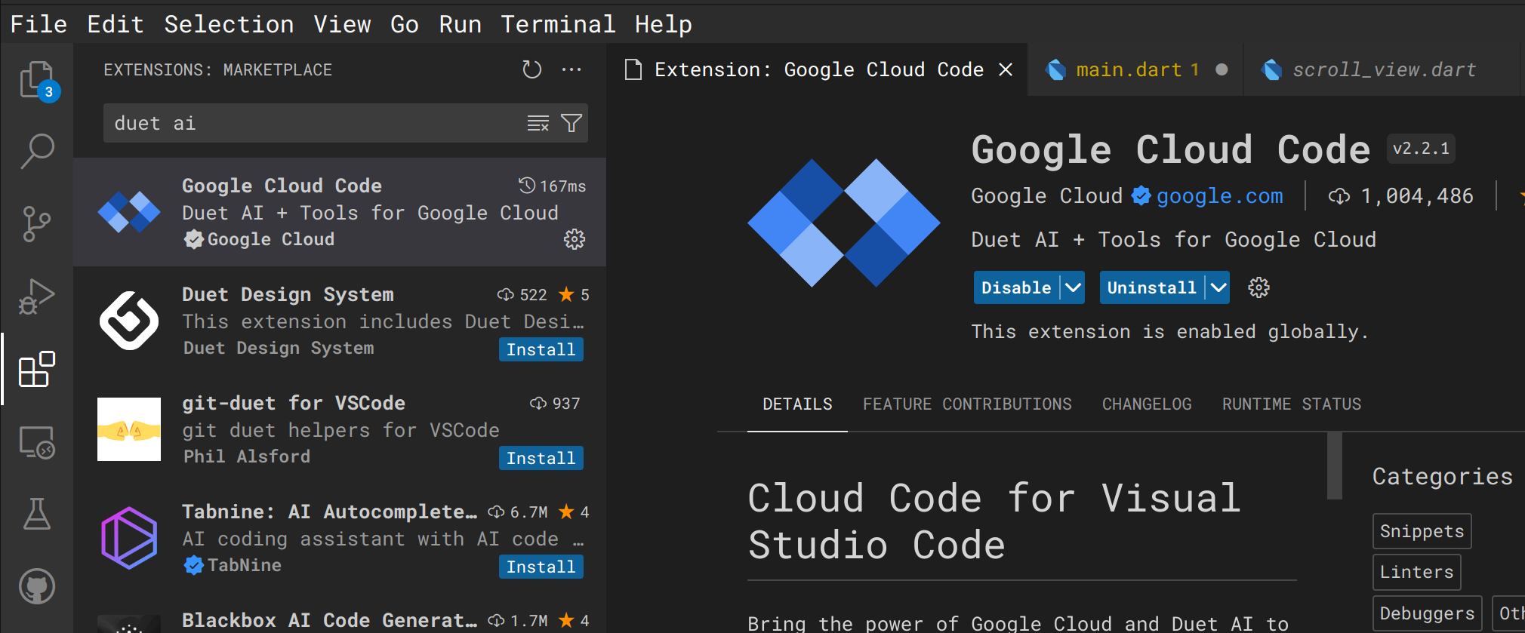Click the Disable button
The width and height of the screenshot is (1525, 633).
tap(1016, 287)
